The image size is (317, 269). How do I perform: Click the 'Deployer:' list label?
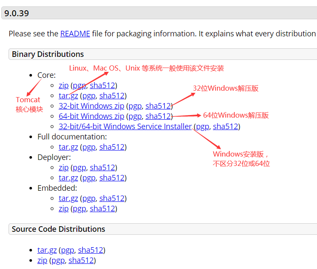point(54,157)
